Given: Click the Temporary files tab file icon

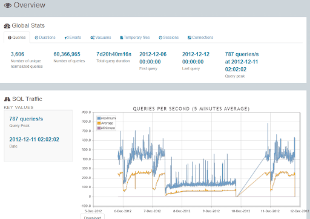Looking at the screenshot, I should point(122,38).
